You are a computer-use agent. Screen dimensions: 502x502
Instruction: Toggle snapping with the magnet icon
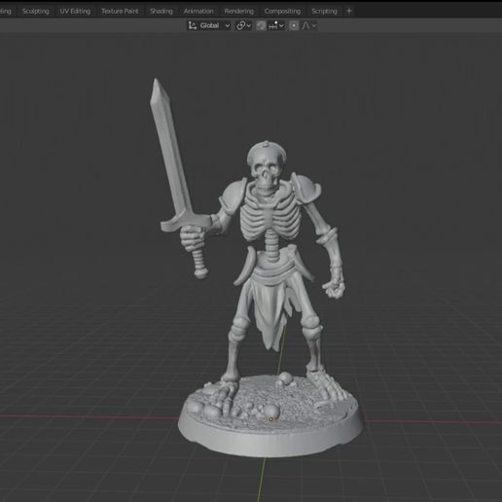[x=261, y=25]
